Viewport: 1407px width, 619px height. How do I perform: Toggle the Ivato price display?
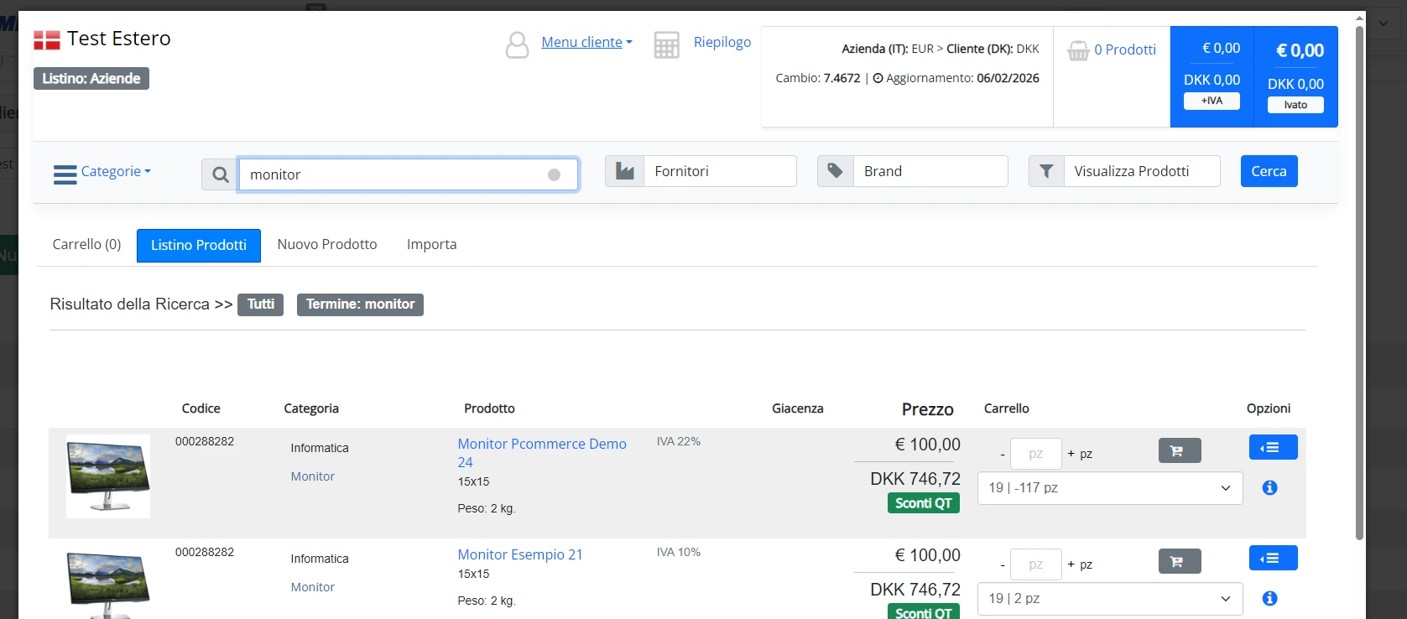pyautogui.click(x=1295, y=105)
